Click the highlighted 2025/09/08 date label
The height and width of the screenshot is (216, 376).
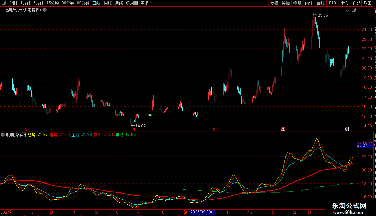[x=203, y=212]
